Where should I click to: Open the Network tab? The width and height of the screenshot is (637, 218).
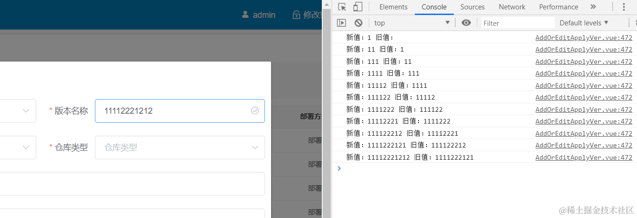512,7
